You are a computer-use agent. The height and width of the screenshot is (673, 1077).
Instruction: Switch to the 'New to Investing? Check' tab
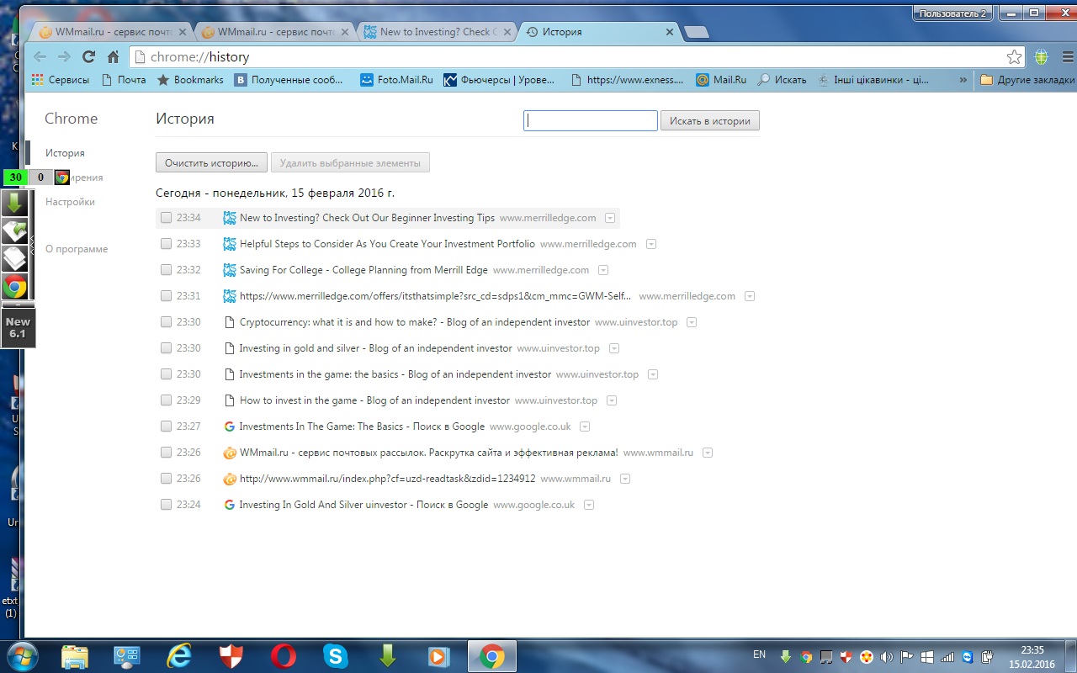point(438,32)
